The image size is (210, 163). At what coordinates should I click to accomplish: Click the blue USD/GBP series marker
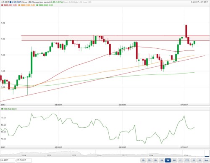[10, 2]
